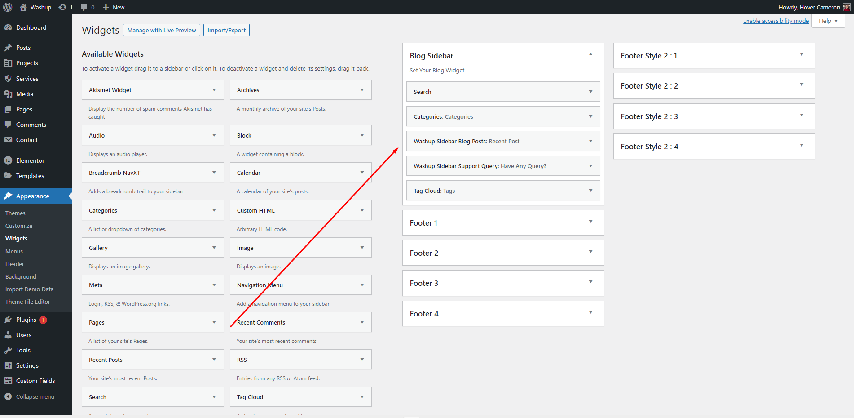Open the Themes submenu item
This screenshot has width=854, height=418.
pyautogui.click(x=15, y=213)
